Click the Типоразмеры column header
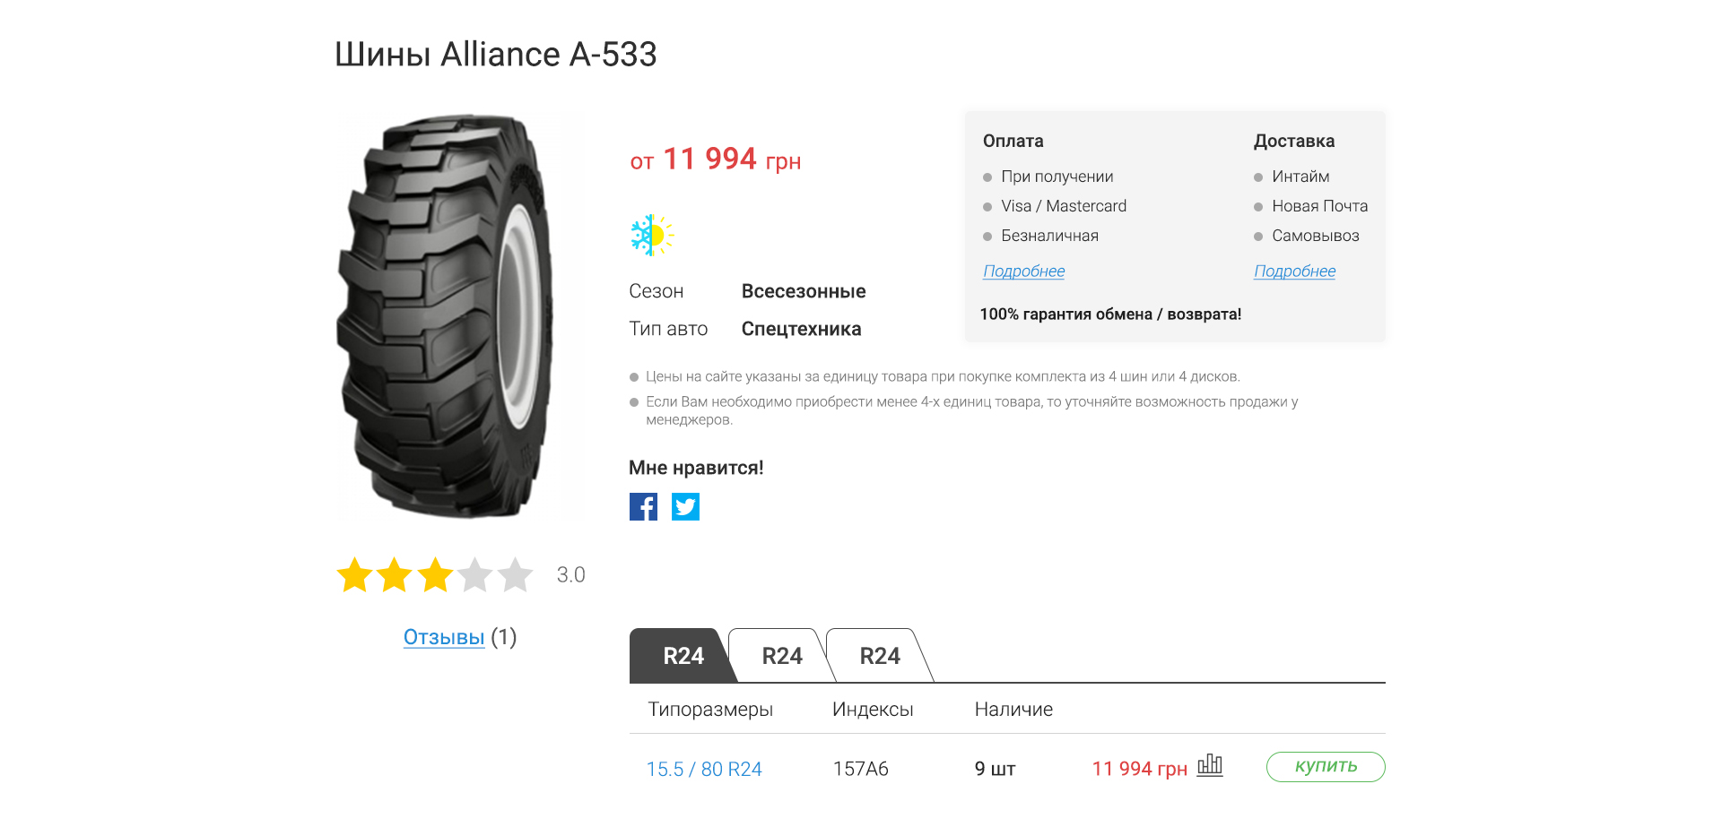 [710, 710]
